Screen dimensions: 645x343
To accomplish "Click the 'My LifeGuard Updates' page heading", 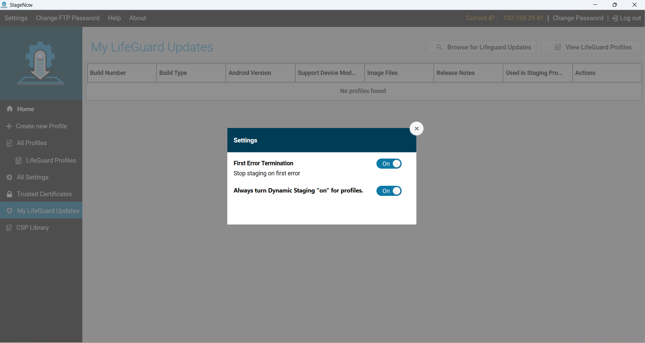I will (152, 47).
